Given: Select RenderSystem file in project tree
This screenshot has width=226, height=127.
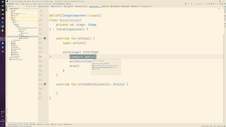Looking at the screenshot, I should [25, 37].
